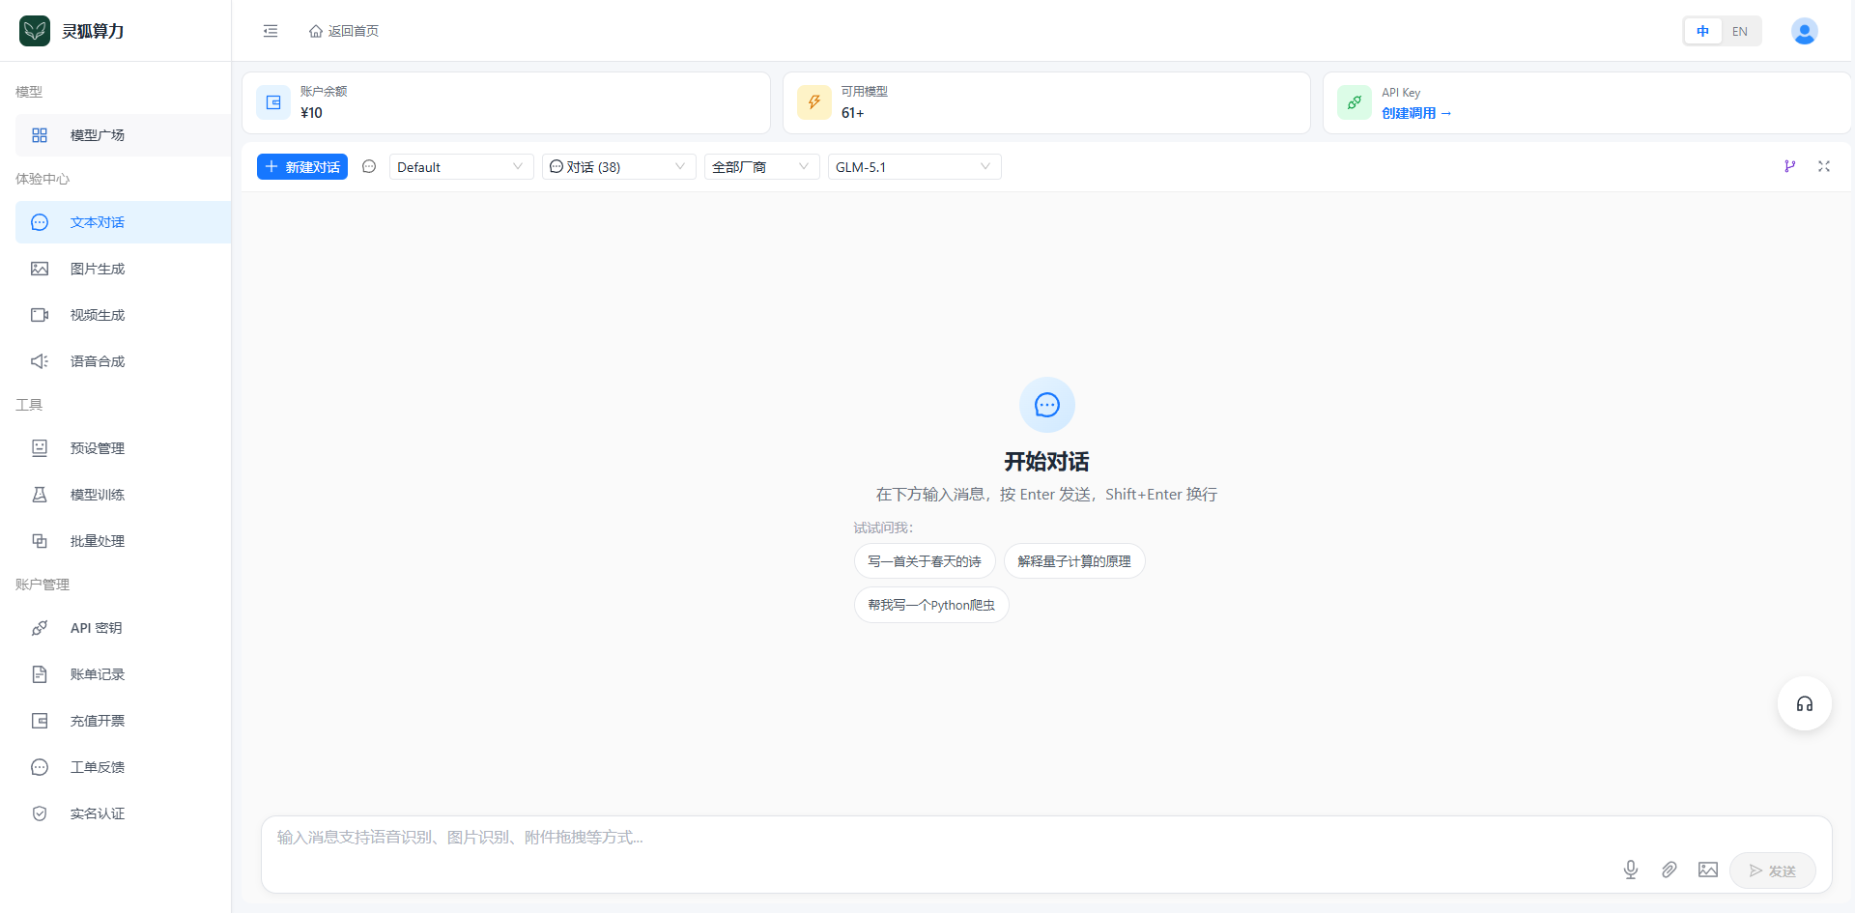1855x913 pixels.
Task: Click the 充值开票 wallet icon
Action: [x=40, y=721]
